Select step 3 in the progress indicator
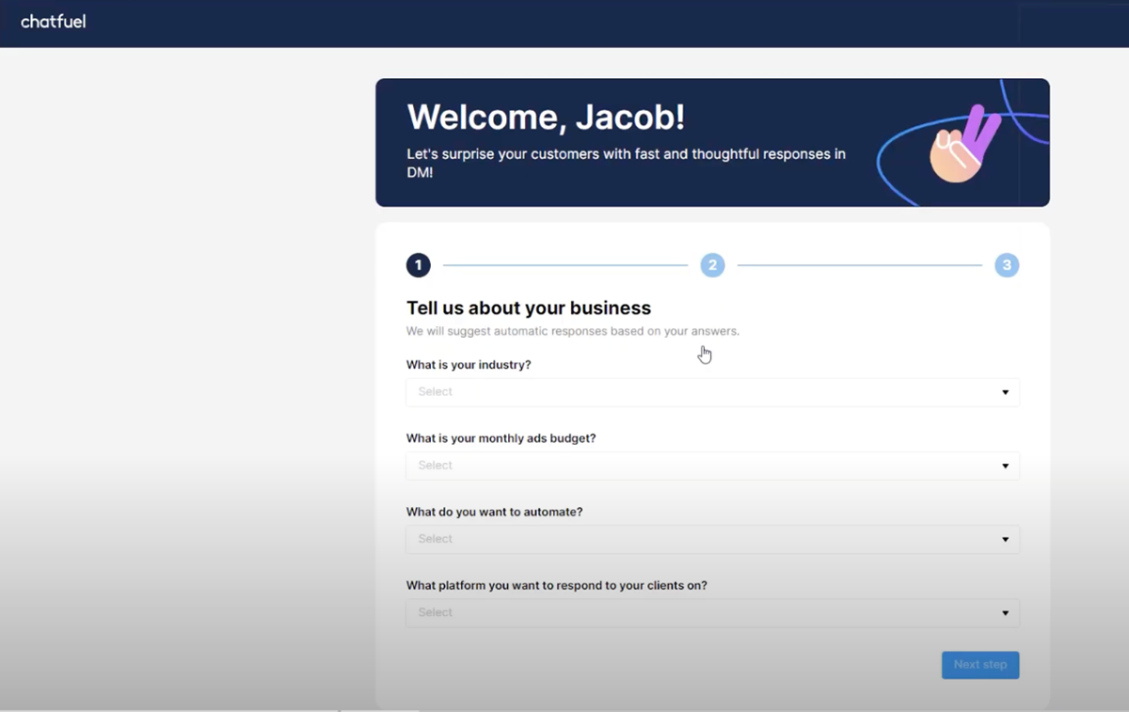 [x=1007, y=265]
